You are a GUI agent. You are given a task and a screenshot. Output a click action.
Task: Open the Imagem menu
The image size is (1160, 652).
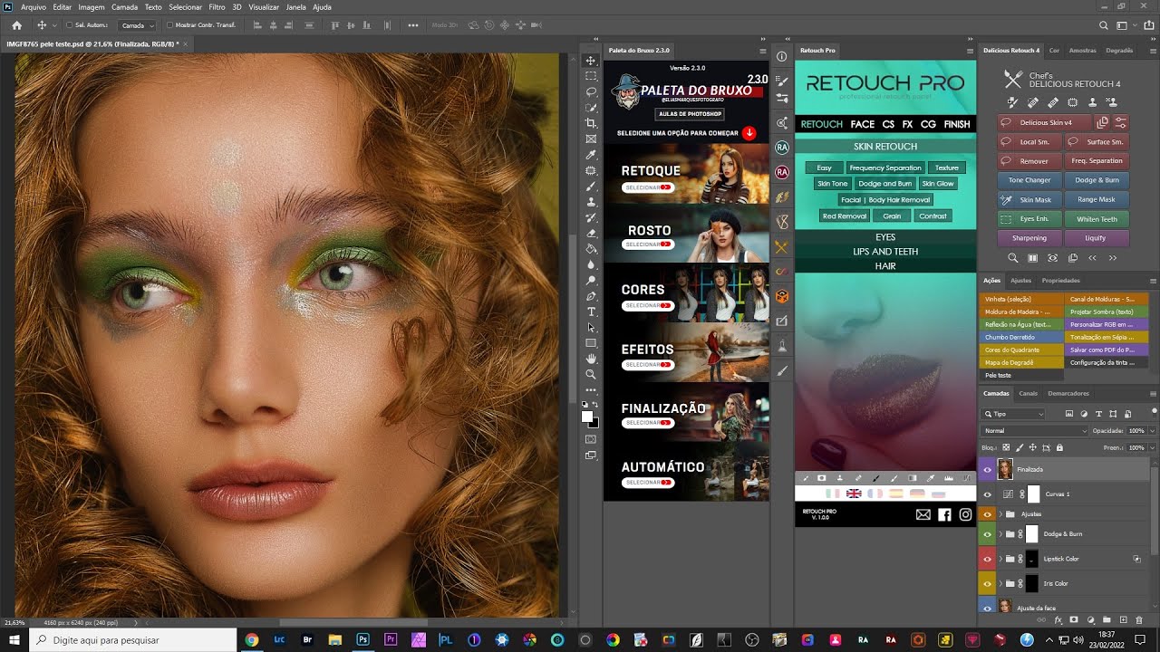click(92, 6)
